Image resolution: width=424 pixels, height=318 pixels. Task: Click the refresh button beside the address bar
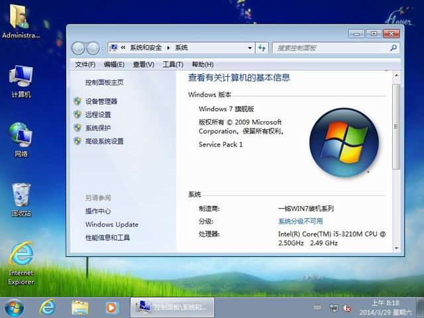(262, 48)
